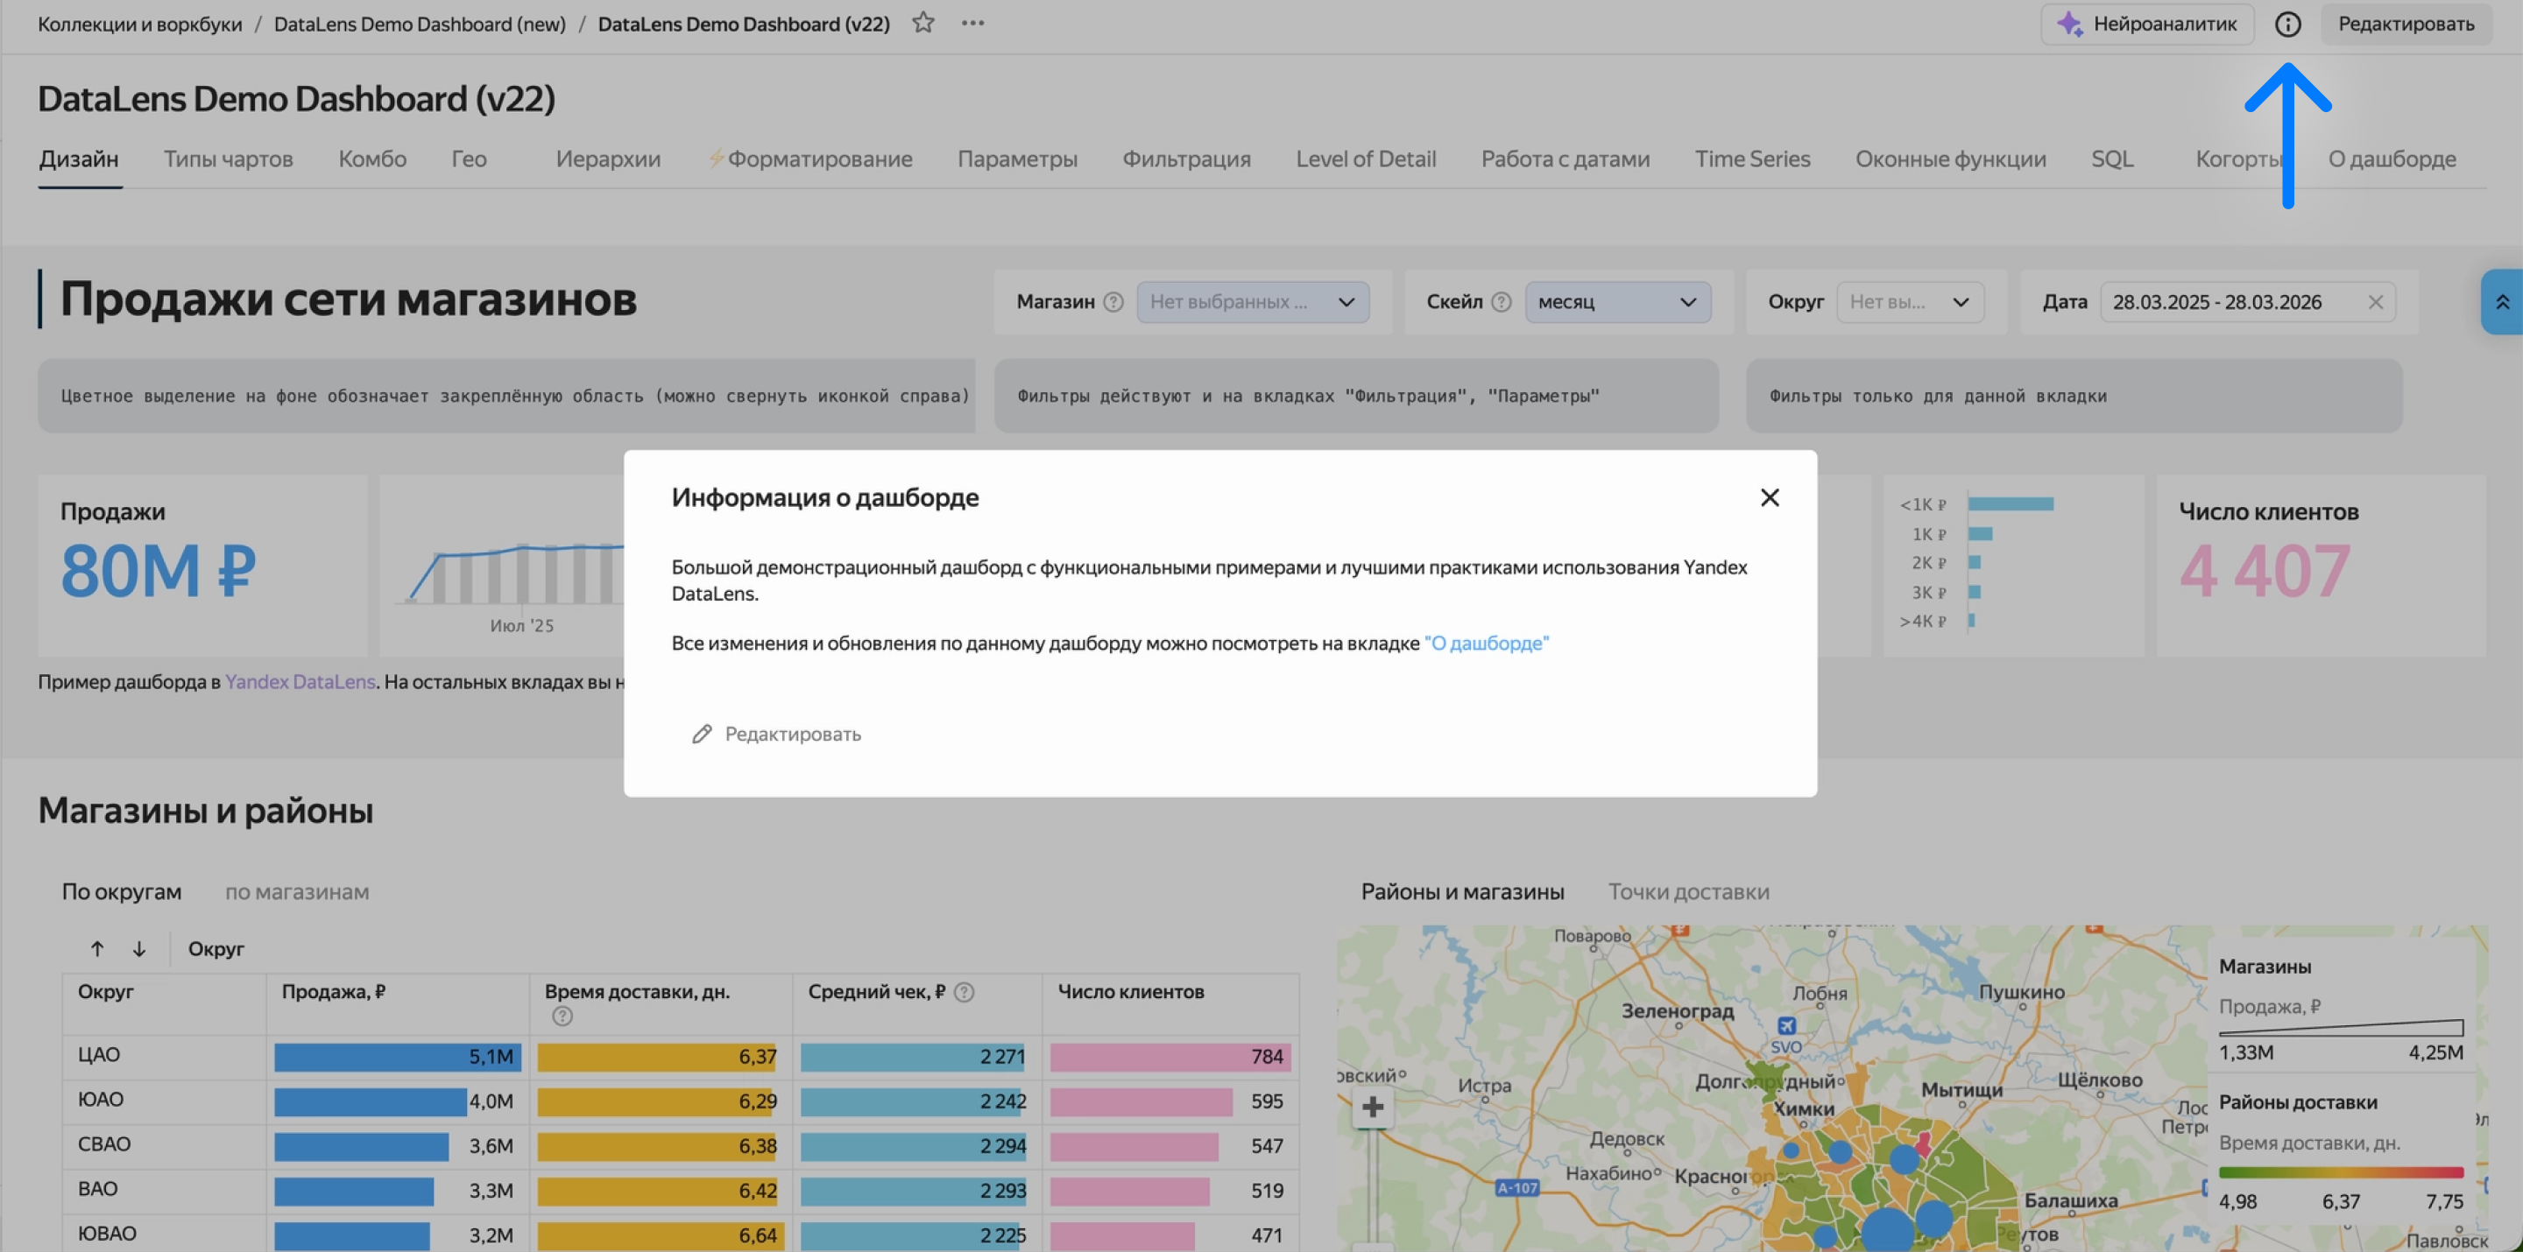Zoom in on the map with plus button
The height and width of the screenshot is (1252, 2523).
[1372, 1106]
